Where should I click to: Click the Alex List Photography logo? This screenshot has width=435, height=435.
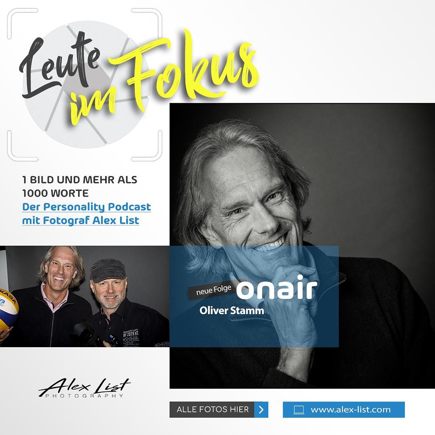(84, 388)
